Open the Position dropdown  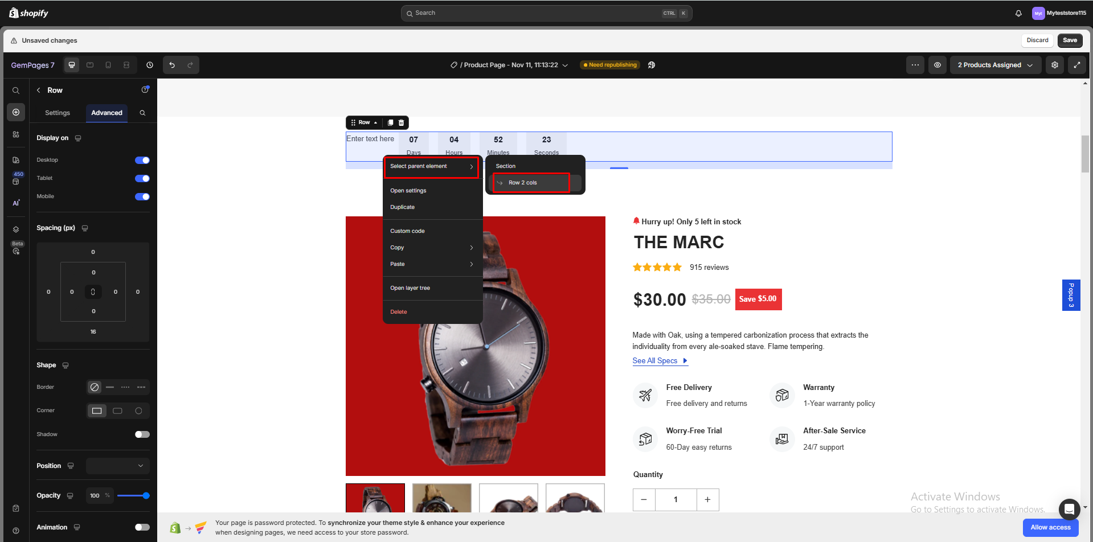pos(117,466)
